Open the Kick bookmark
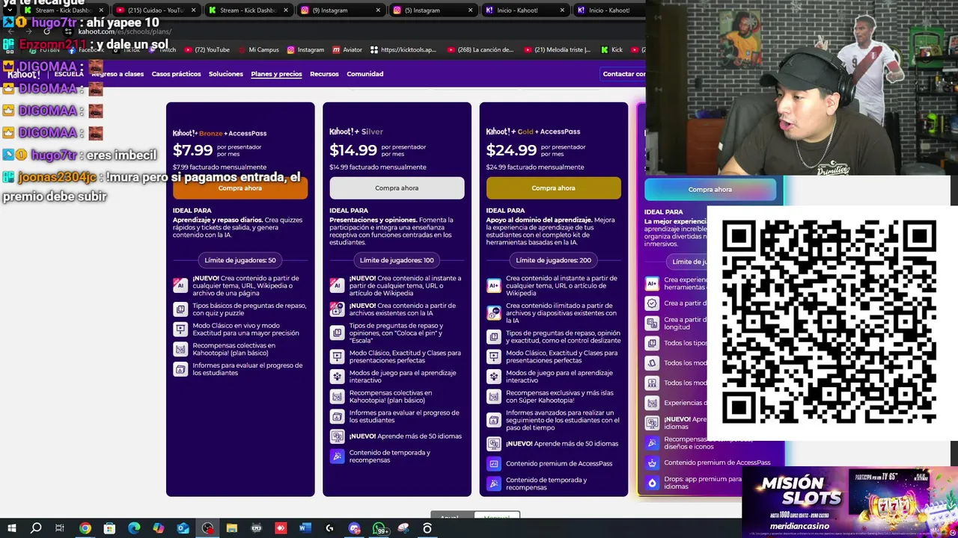Screen dimensions: 958x538 [611, 50]
